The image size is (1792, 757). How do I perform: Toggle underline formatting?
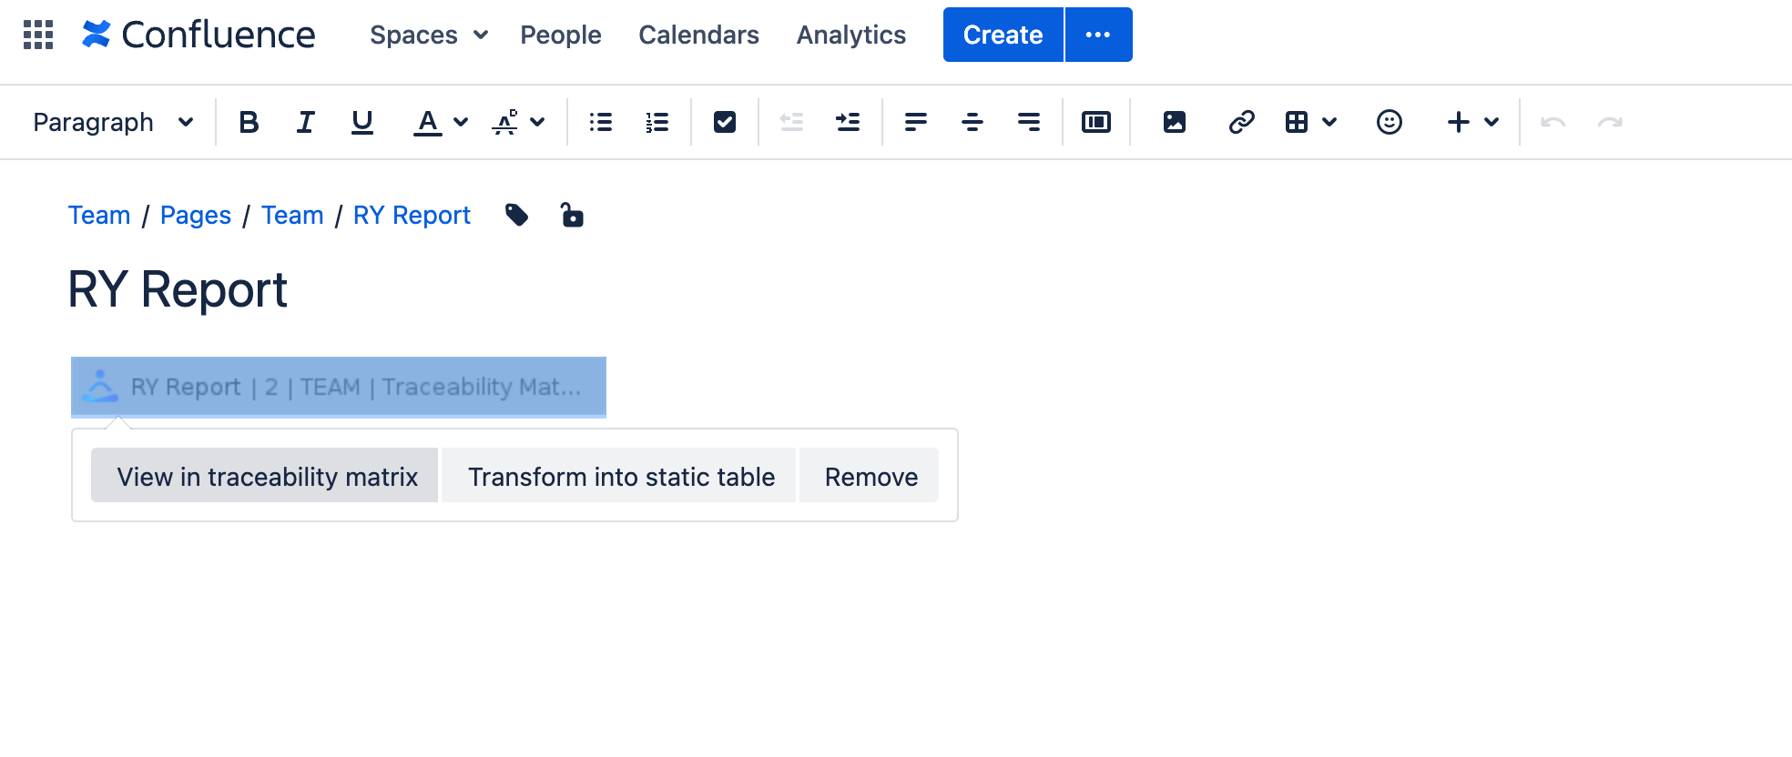tap(361, 122)
